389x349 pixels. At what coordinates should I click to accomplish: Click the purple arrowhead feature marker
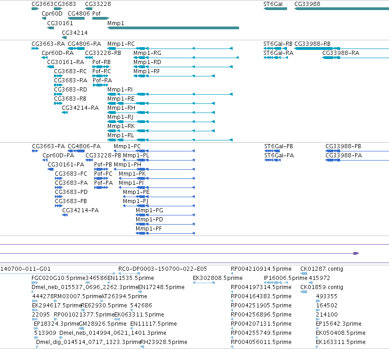point(356,253)
